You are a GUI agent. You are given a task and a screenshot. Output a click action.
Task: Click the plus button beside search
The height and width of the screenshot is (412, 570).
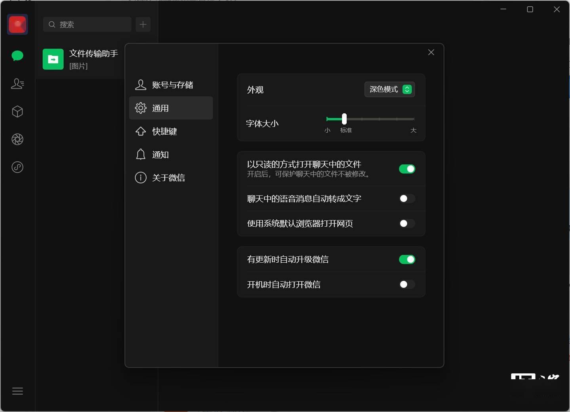[143, 24]
